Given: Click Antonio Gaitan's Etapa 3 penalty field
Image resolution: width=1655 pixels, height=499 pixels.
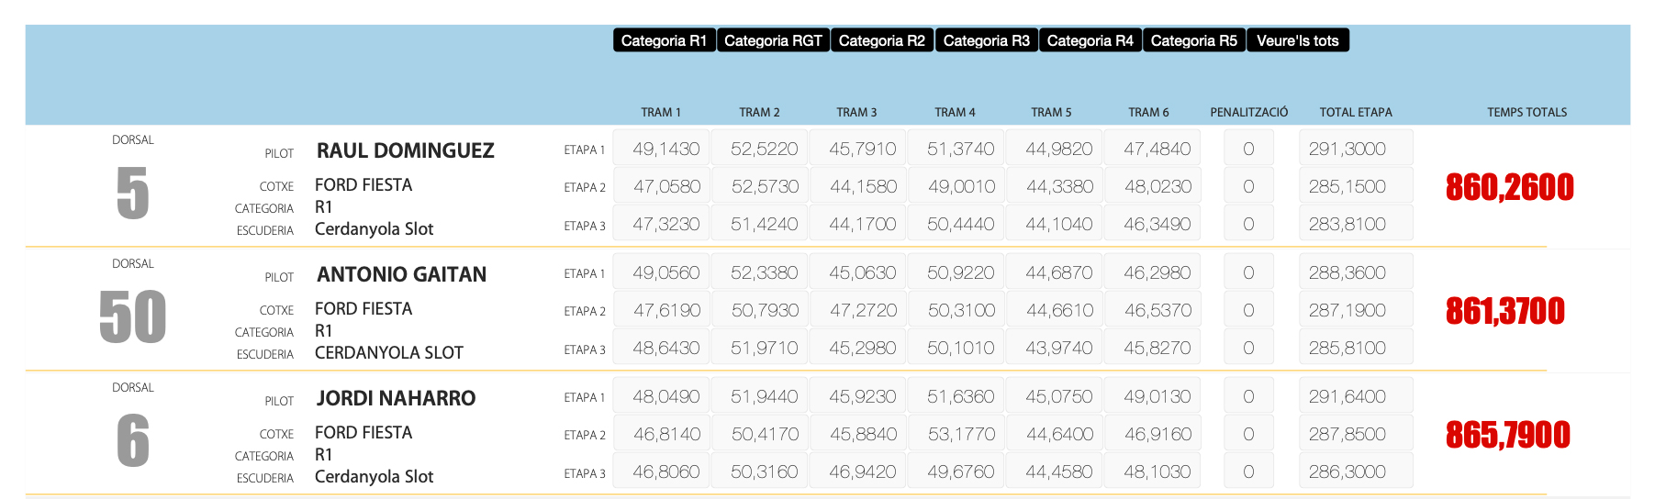Looking at the screenshot, I should [1248, 348].
